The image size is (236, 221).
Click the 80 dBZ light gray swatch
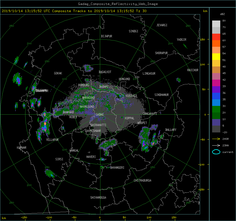pos(216,24)
